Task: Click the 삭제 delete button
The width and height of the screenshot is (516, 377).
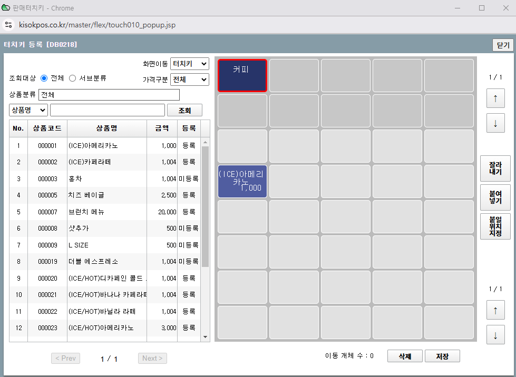Action: click(405, 356)
